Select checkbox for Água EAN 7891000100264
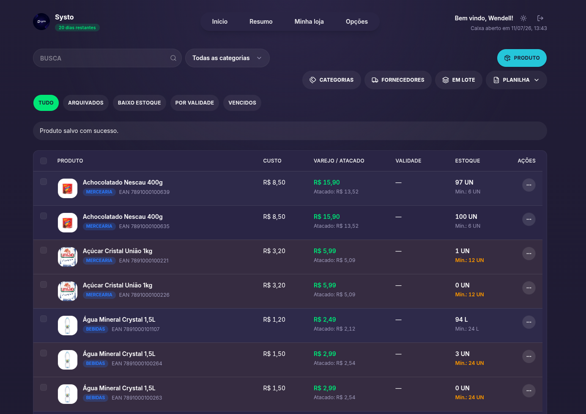 (x=44, y=353)
